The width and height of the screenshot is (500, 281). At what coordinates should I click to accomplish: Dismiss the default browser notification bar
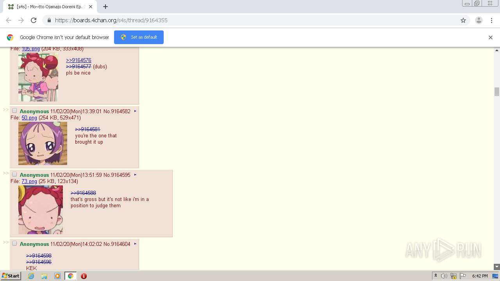[x=491, y=37]
